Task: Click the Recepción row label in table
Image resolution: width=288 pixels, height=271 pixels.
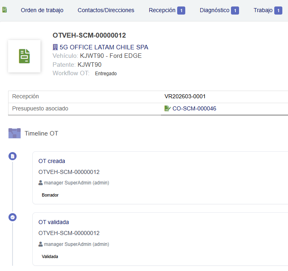Action: tap(25, 96)
